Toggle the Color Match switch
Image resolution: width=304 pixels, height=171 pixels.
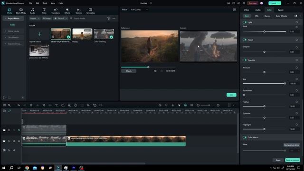pos(245,137)
